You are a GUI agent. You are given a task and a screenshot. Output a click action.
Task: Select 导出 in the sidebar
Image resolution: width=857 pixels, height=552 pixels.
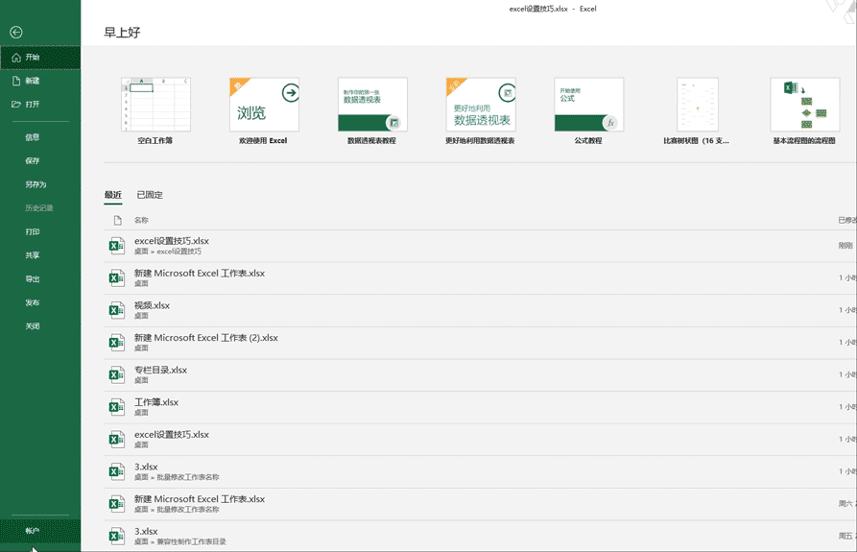(33, 278)
